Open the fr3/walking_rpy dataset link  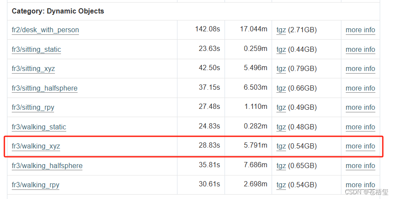[35, 185]
